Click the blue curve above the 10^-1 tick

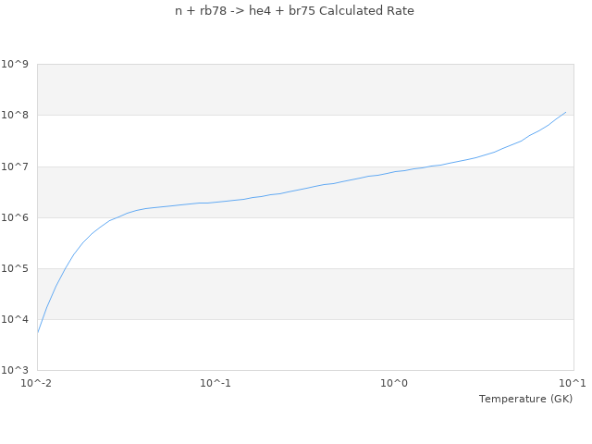click(216, 202)
